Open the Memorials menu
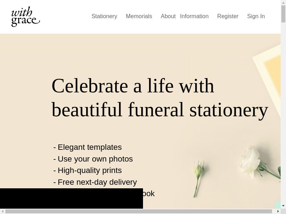286x214 pixels. (x=139, y=16)
